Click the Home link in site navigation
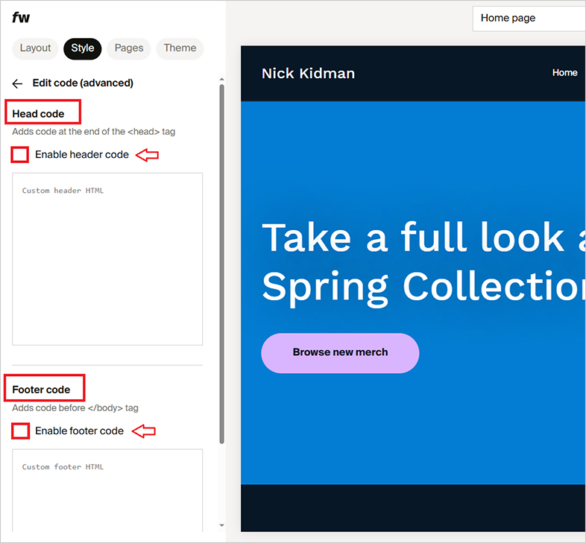This screenshot has width=586, height=543. [x=564, y=73]
